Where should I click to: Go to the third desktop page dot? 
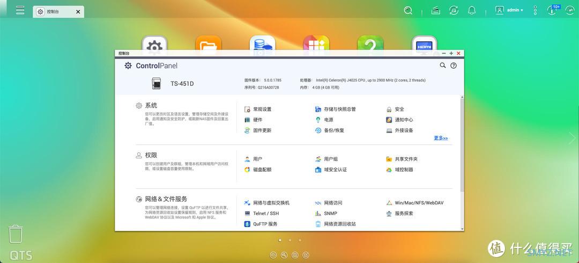point(300,240)
